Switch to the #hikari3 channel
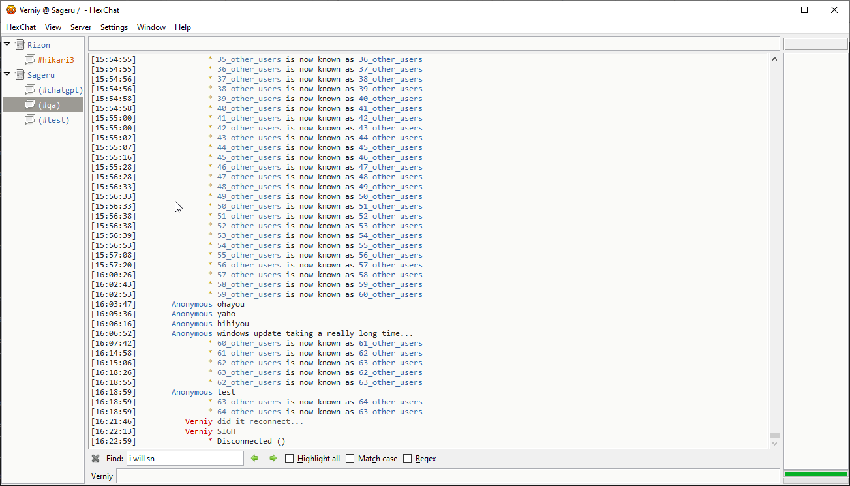Image resolution: width=850 pixels, height=486 pixels. pyautogui.click(x=56, y=59)
